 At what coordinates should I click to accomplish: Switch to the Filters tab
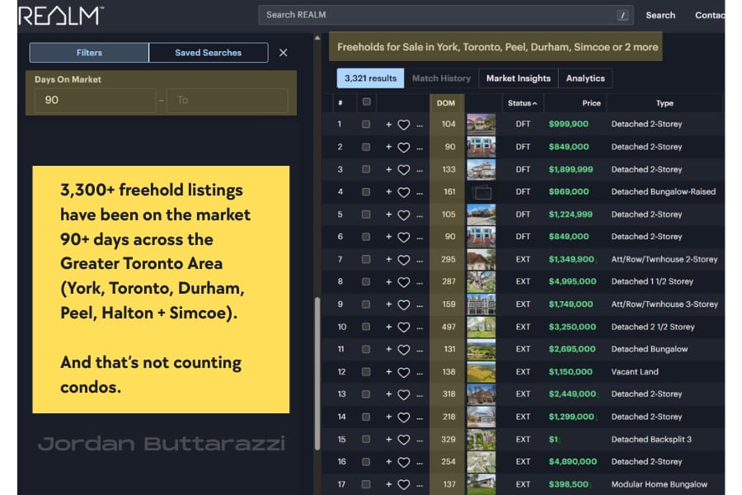pyautogui.click(x=89, y=53)
